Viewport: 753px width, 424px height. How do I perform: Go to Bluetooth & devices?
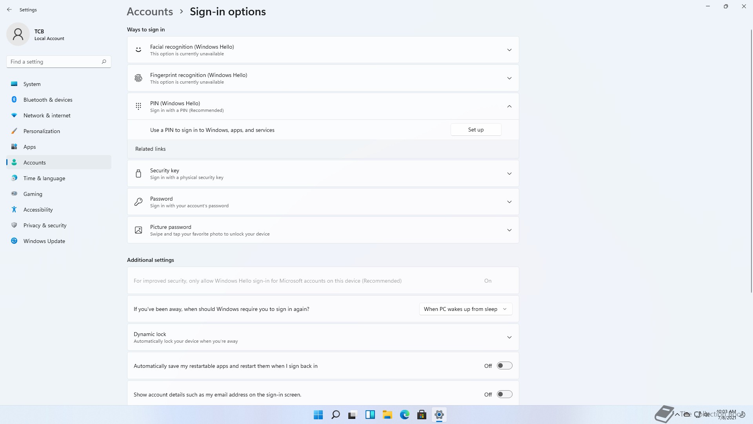(x=59, y=100)
